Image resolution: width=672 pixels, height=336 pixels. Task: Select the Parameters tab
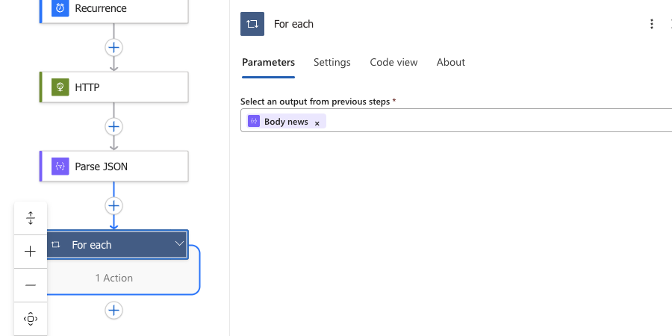[x=268, y=62]
